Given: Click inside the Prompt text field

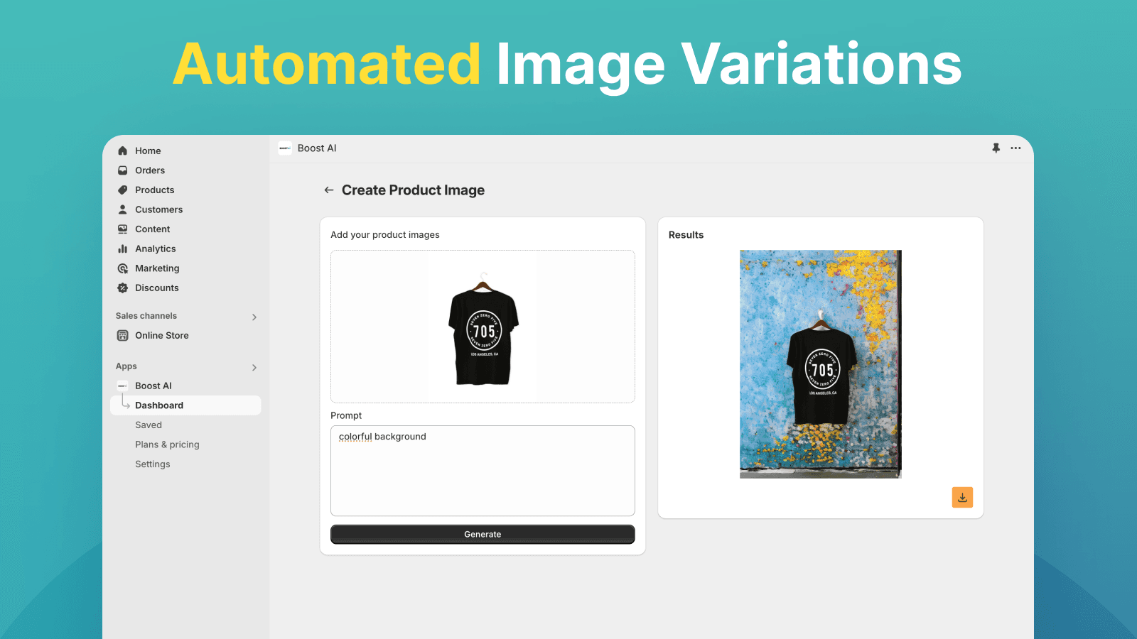Looking at the screenshot, I should (x=483, y=471).
